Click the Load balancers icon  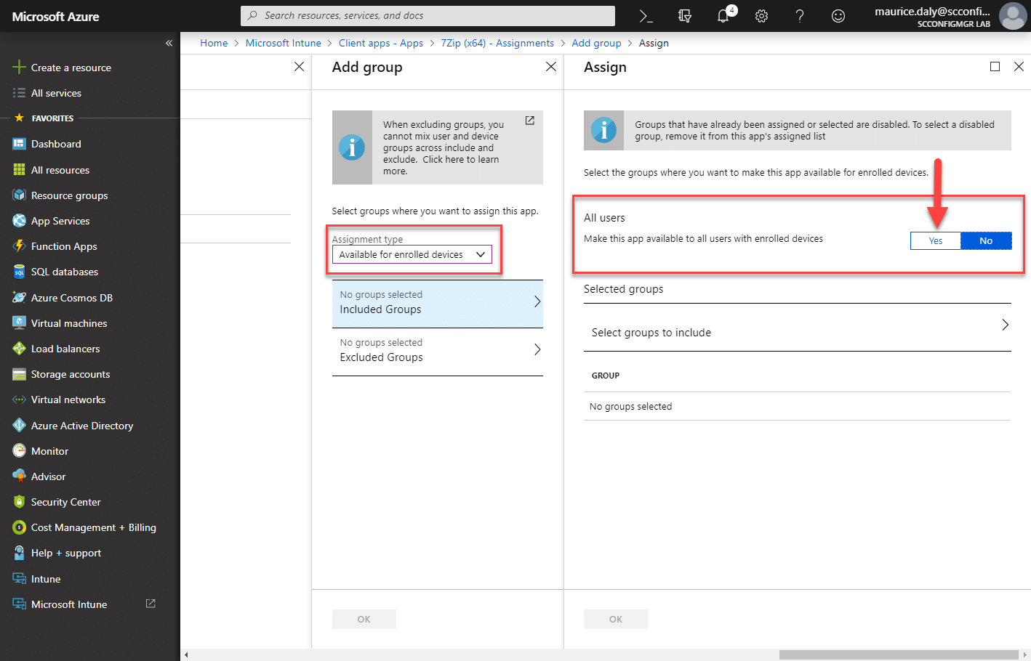(x=19, y=348)
